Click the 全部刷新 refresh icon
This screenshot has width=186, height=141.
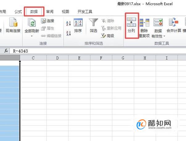pyautogui.click(x=32, y=23)
